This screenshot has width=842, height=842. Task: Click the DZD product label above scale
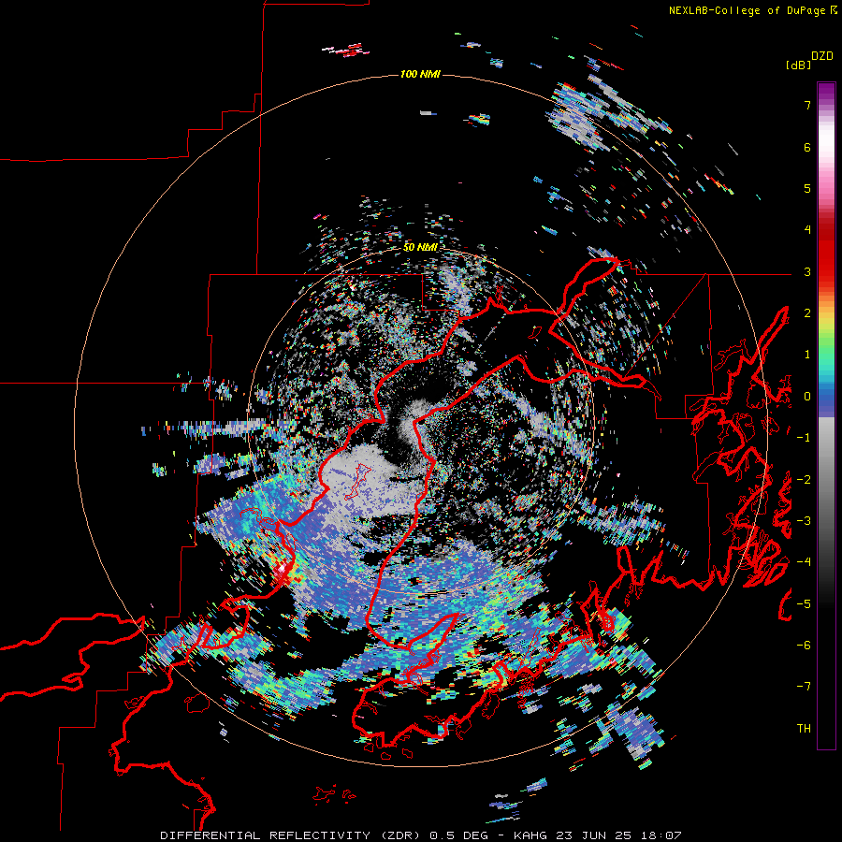822,56
